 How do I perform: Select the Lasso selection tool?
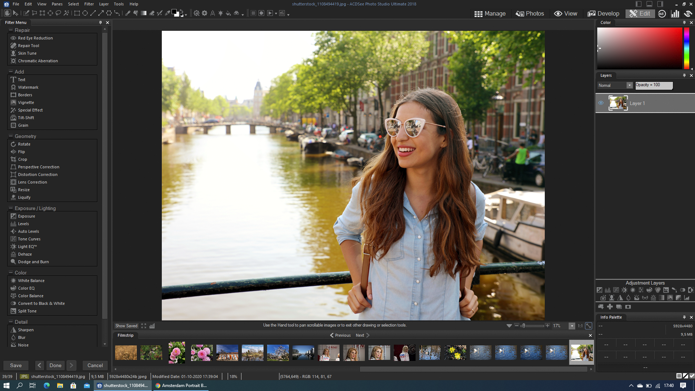58,13
